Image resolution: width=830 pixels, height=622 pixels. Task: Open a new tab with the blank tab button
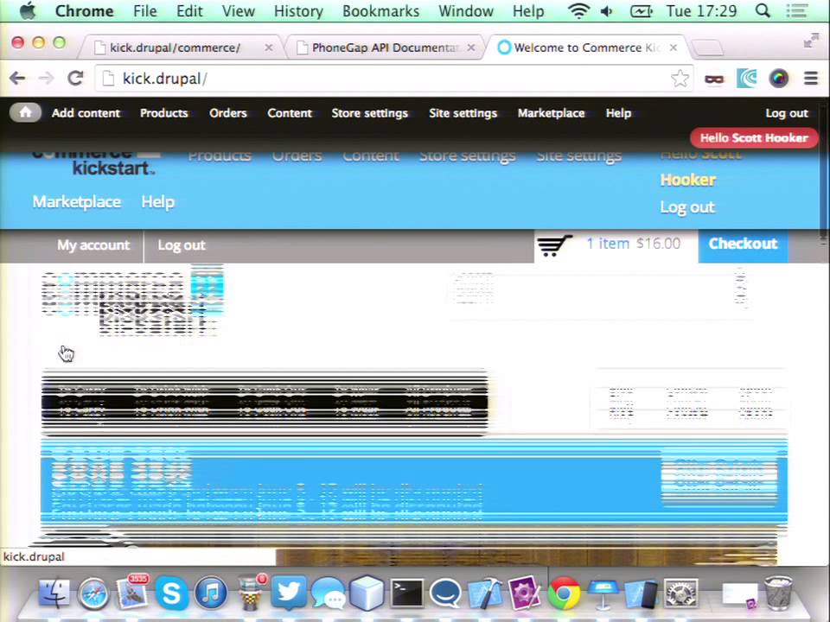(707, 48)
